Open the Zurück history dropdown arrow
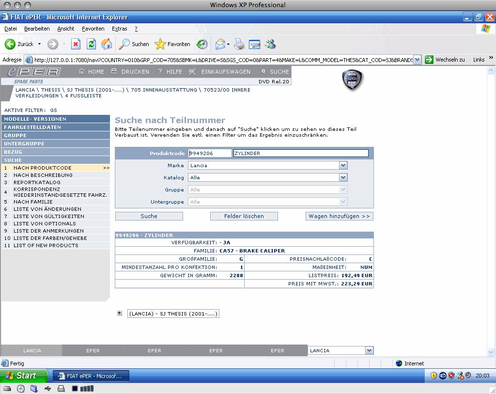 40,44
